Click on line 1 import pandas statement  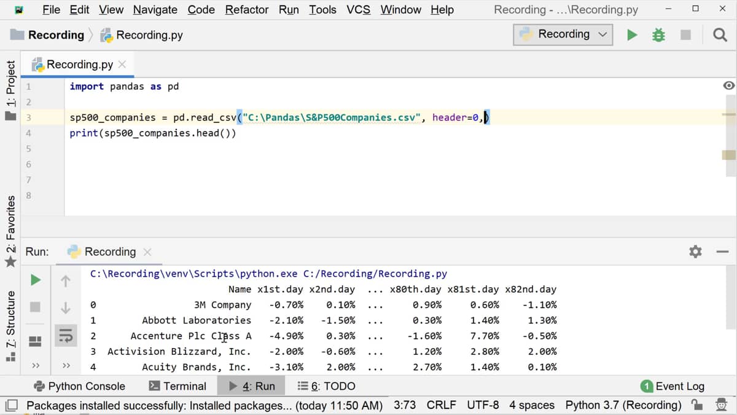[x=124, y=86]
